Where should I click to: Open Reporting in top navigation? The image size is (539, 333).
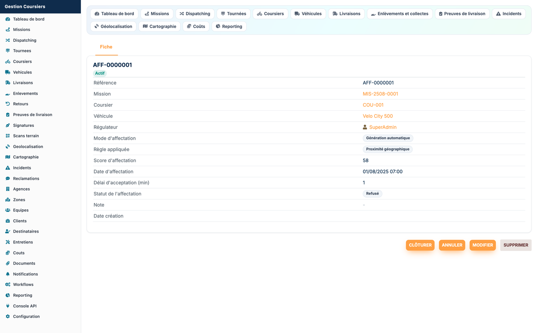229,26
